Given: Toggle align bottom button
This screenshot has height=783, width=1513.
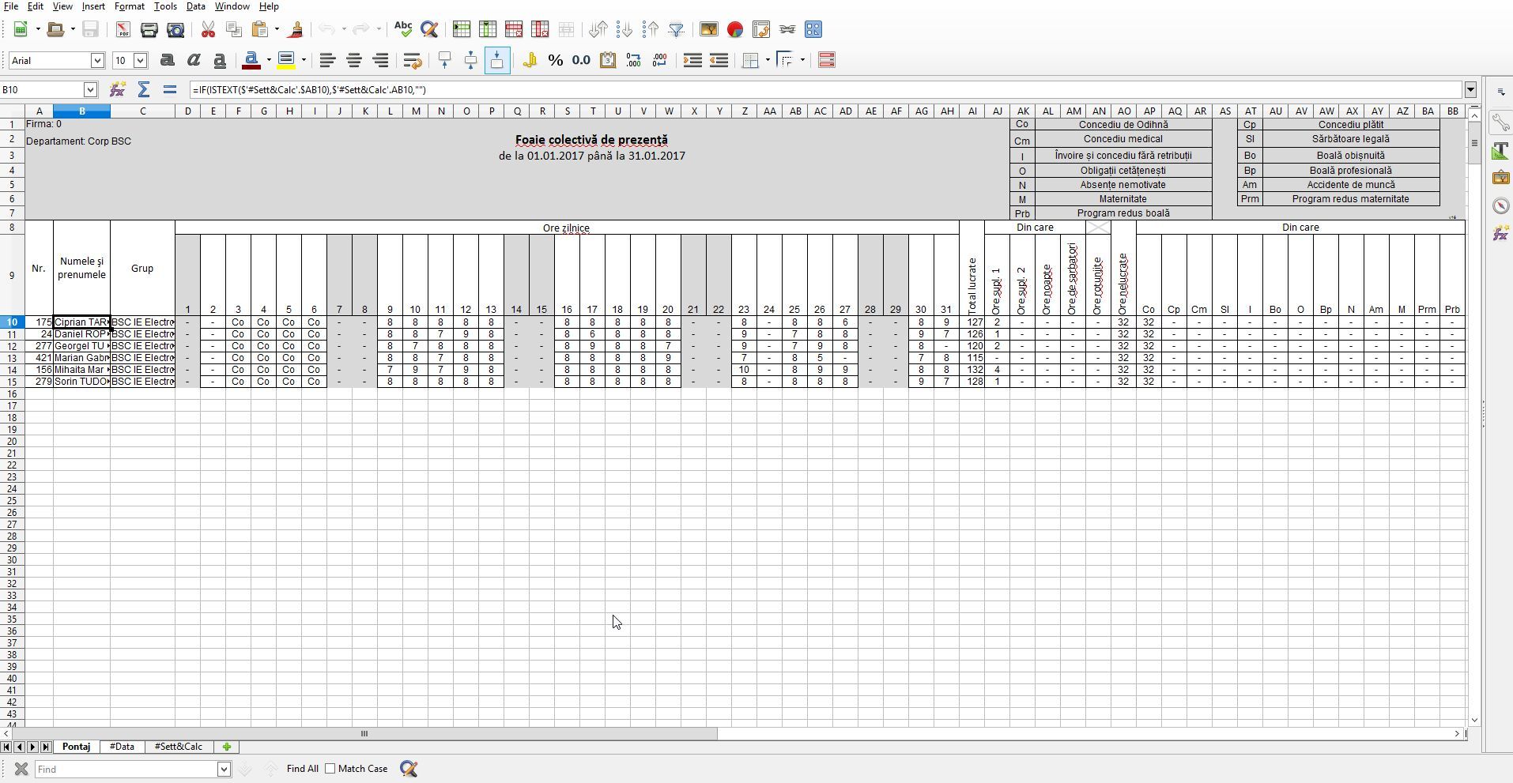Looking at the screenshot, I should (496, 60).
